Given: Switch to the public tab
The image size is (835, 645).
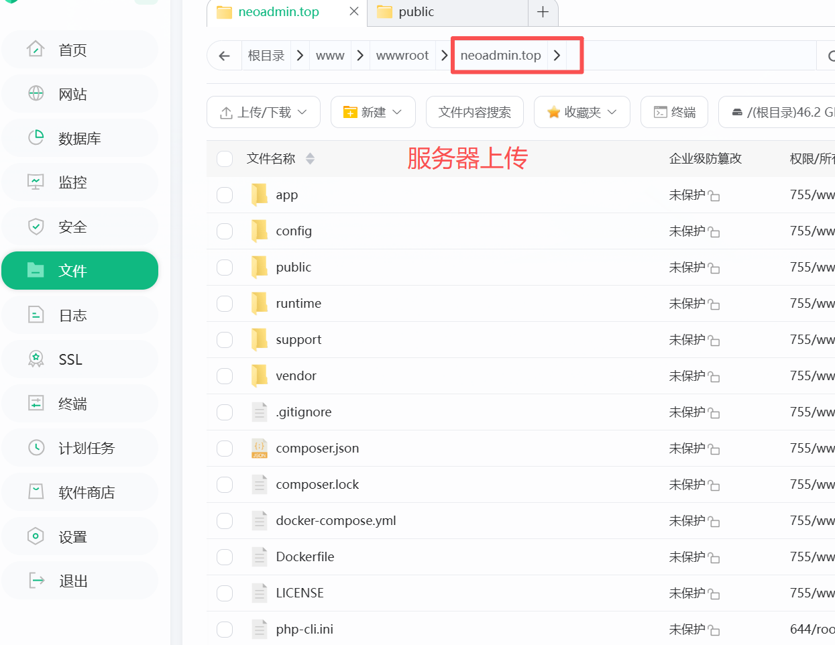Looking at the screenshot, I should [x=416, y=12].
